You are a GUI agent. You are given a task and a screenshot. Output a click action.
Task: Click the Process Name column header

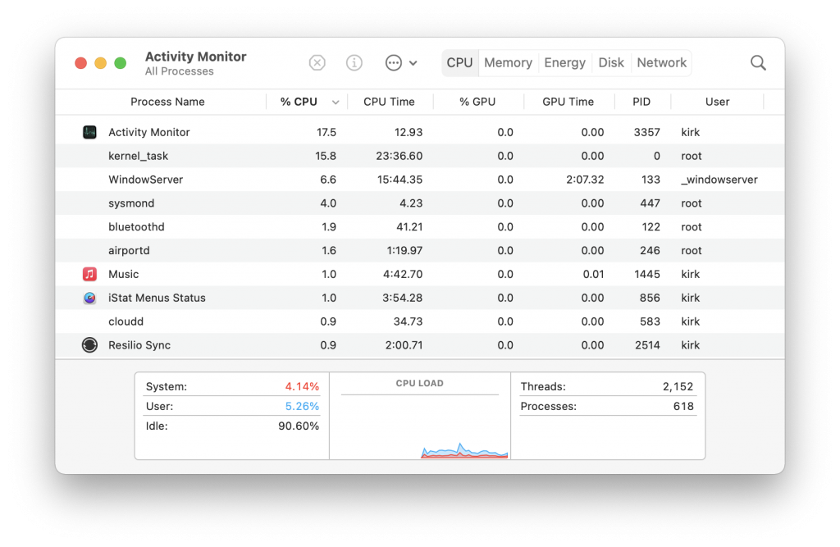click(167, 102)
